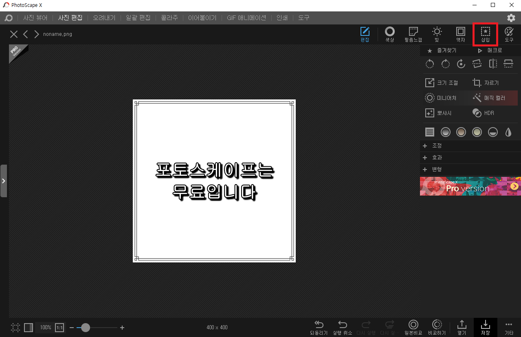Viewport: 521px width, 337px height.
Task: Switch to the 콜라주 tab
Action: [x=169, y=18]
